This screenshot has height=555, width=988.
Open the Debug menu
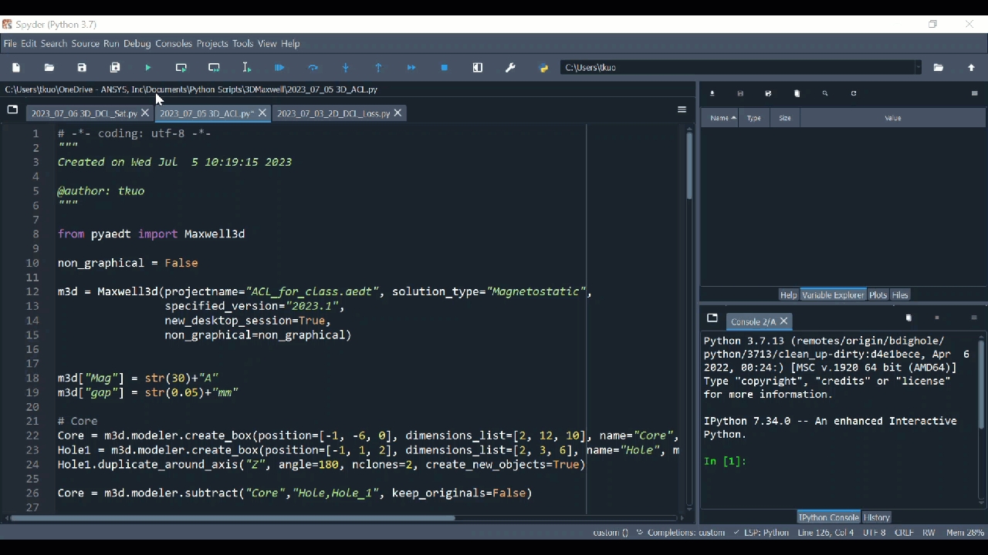pos(137,44)
